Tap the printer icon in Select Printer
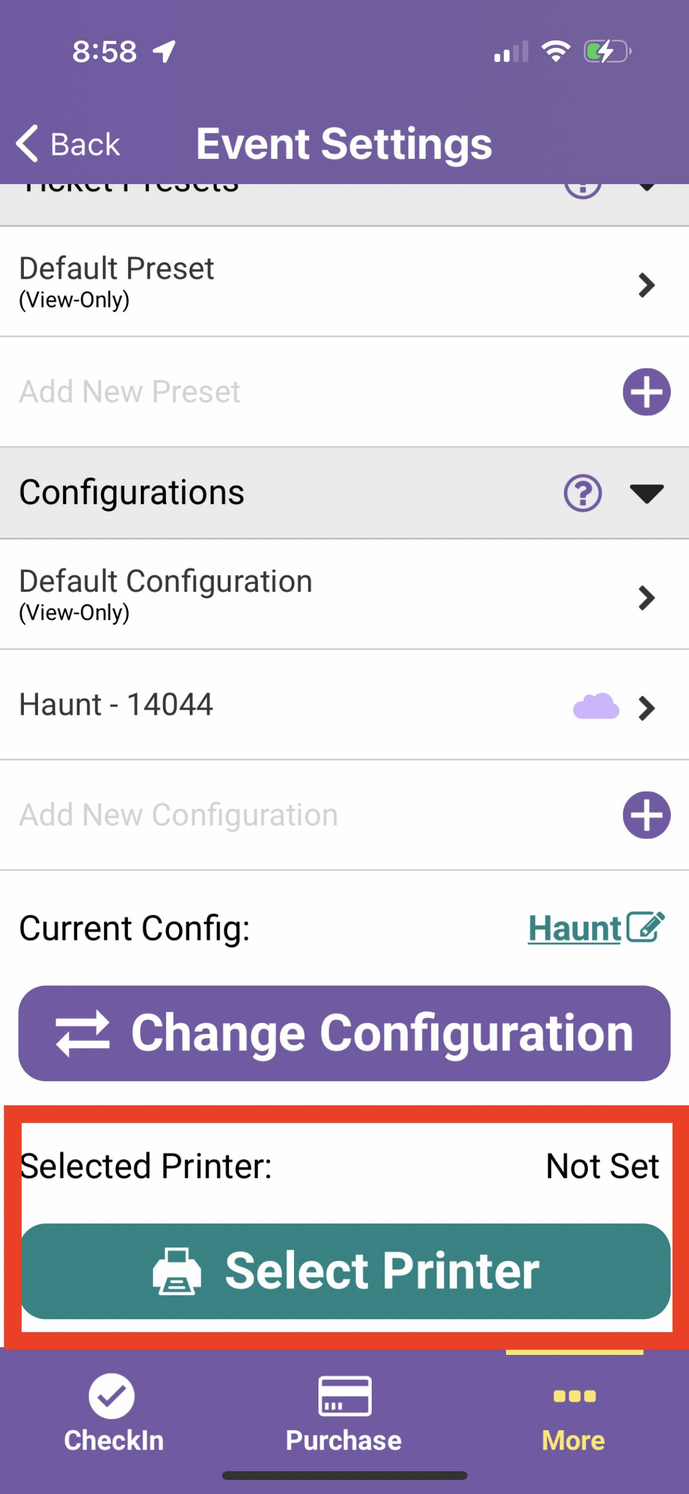This screenshot has height=1494, width=689. pos(176,1272)
